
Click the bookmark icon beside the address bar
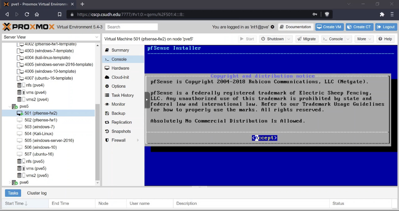point(60,14)
